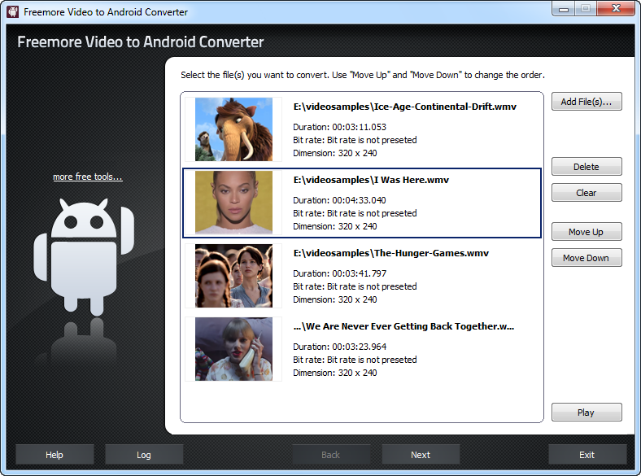Click '...\We Are Never Ever Getting Back Together' title
The image size is (641, 476).
404,326
